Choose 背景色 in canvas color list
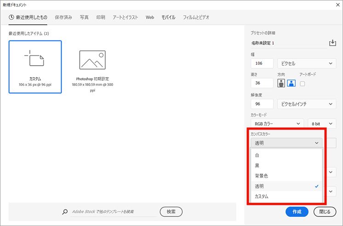This screenshot has height=226, width=343. click(286, 176)
